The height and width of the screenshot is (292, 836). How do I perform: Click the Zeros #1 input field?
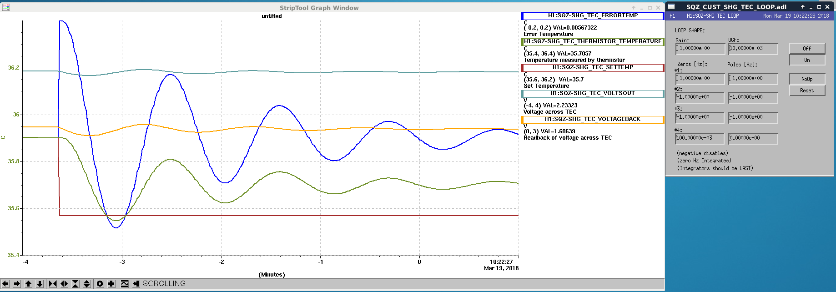(x=700, y=79)
